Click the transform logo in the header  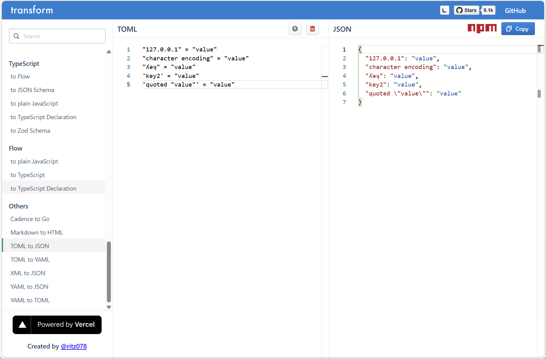32,10
